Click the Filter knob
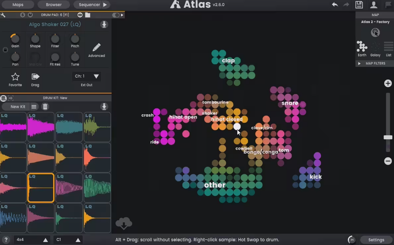Screen dimensions: 394x245 [55, 39]
